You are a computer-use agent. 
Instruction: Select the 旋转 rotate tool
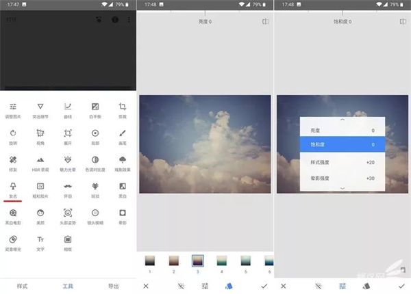[13, 137]
